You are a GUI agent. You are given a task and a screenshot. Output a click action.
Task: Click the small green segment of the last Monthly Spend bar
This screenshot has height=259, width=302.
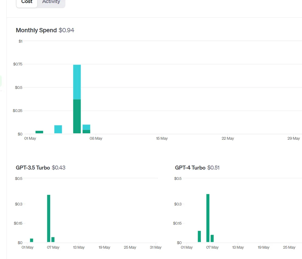86,131
